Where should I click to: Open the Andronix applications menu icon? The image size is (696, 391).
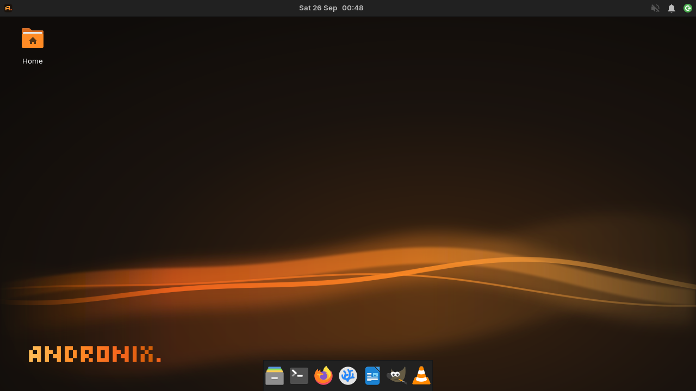[8, 8]
